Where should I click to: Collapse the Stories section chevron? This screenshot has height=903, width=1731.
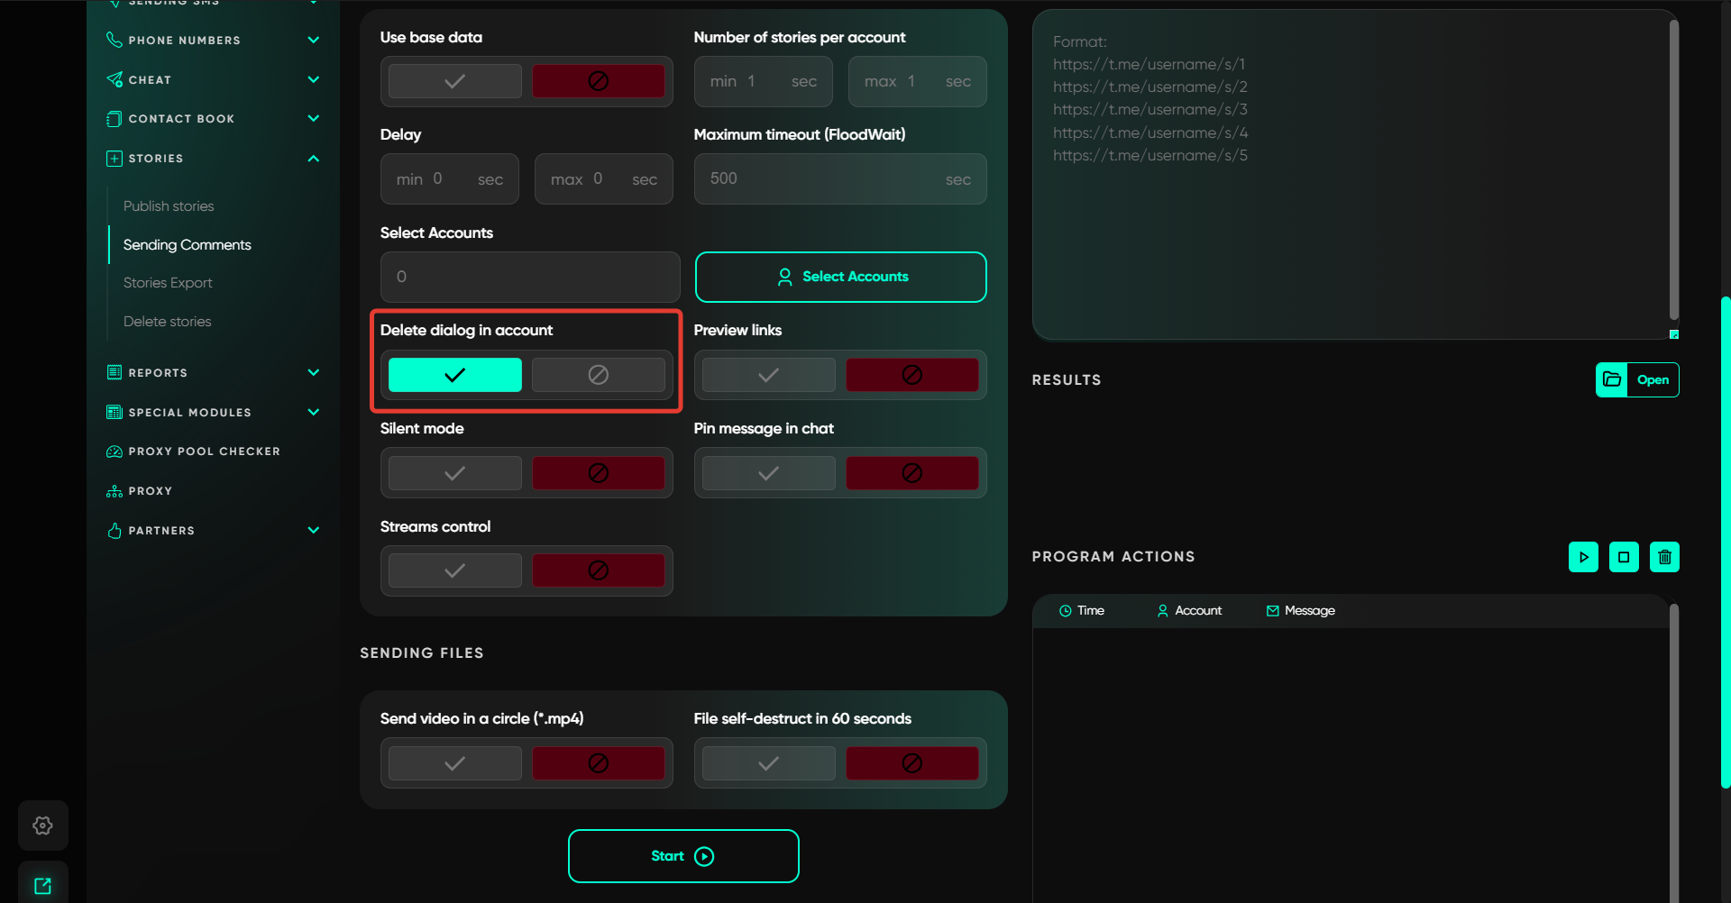click(313, 159)
